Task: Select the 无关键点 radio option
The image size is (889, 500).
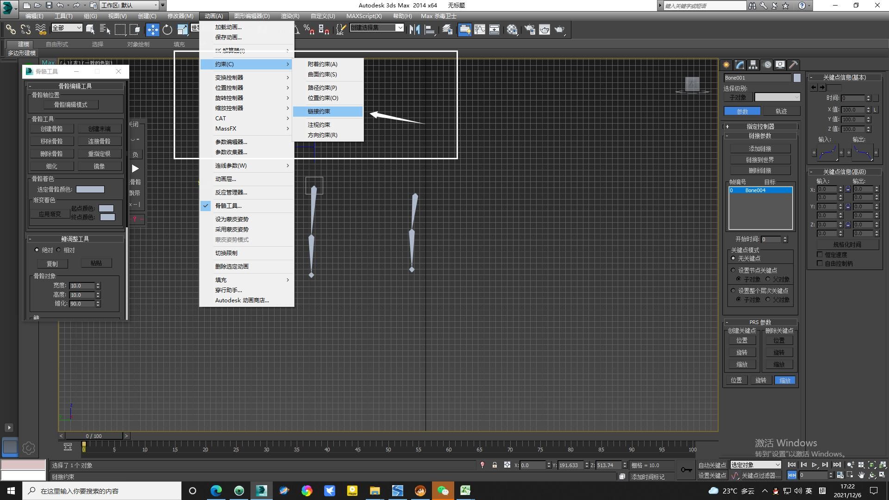Action: [733, 258]
